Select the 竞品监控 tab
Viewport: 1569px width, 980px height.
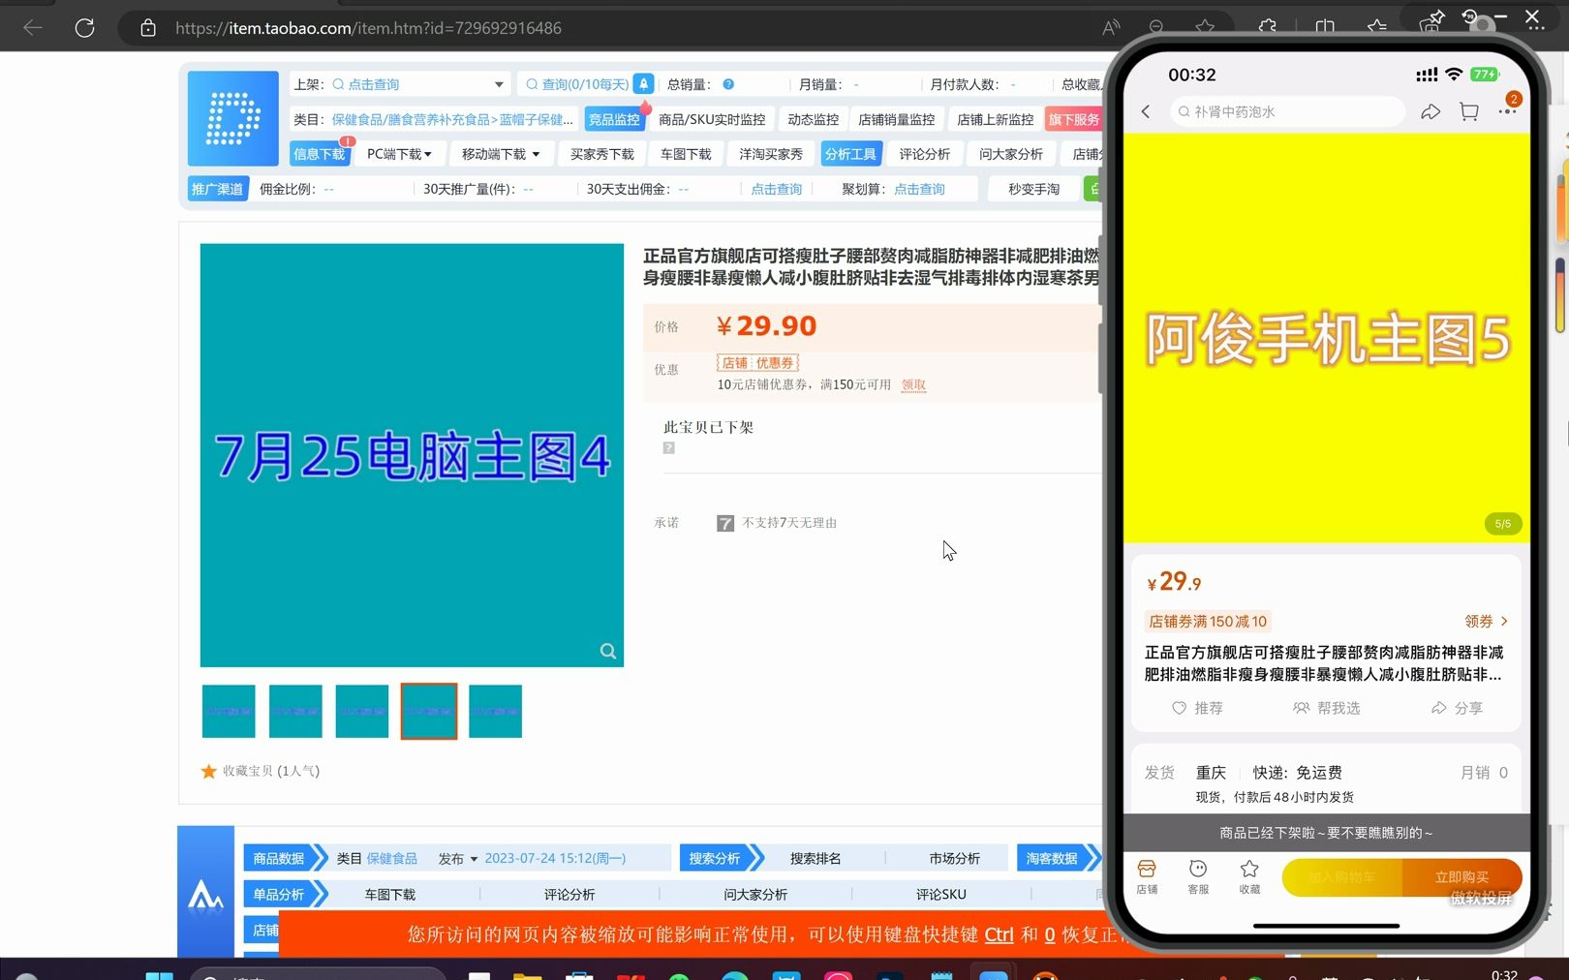point(614,119)
